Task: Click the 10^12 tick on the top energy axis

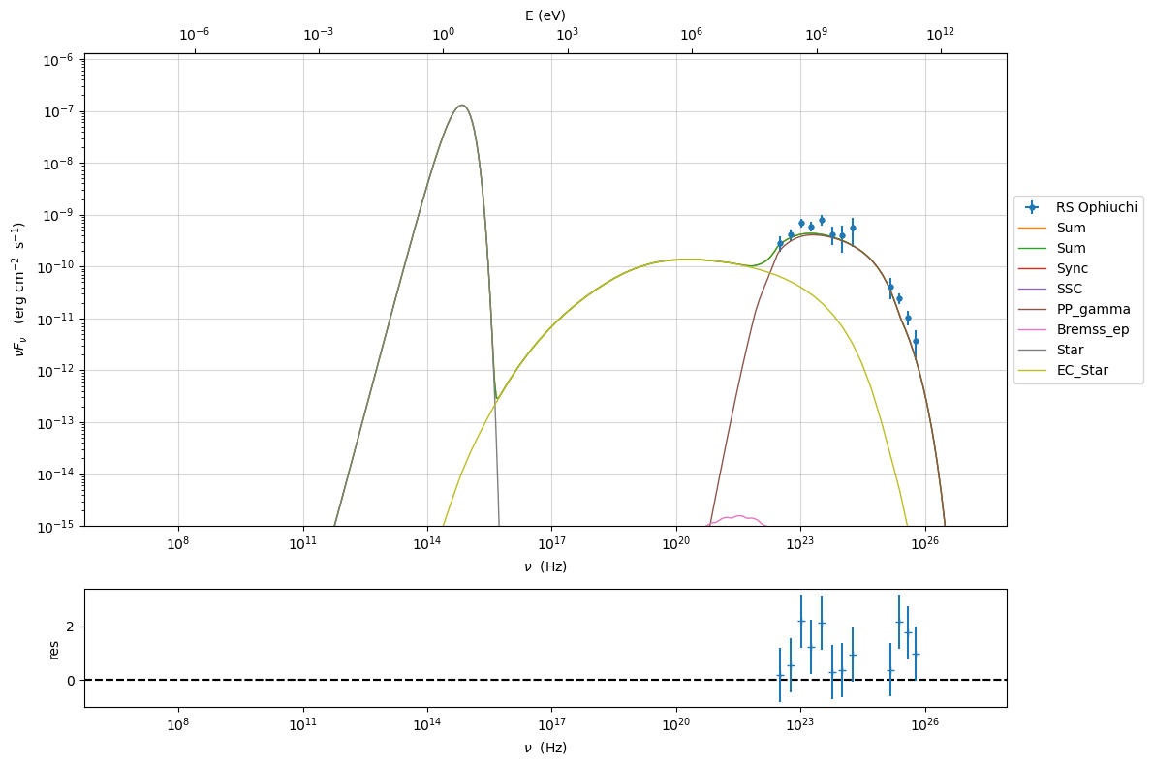Action: coord(940,36)
